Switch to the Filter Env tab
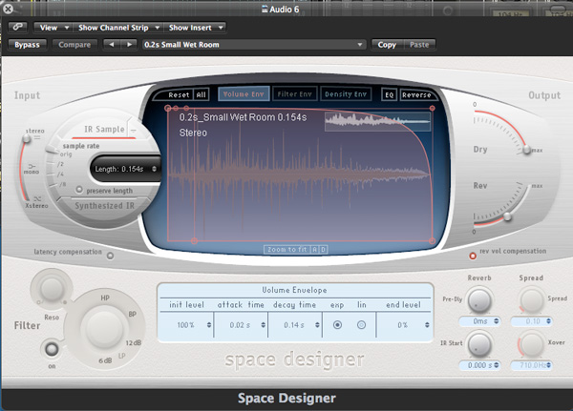Screen dimensions: 573x411 [294, 93]
